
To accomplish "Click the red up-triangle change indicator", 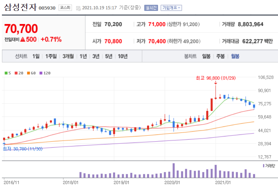I will [x=23, y=39].
